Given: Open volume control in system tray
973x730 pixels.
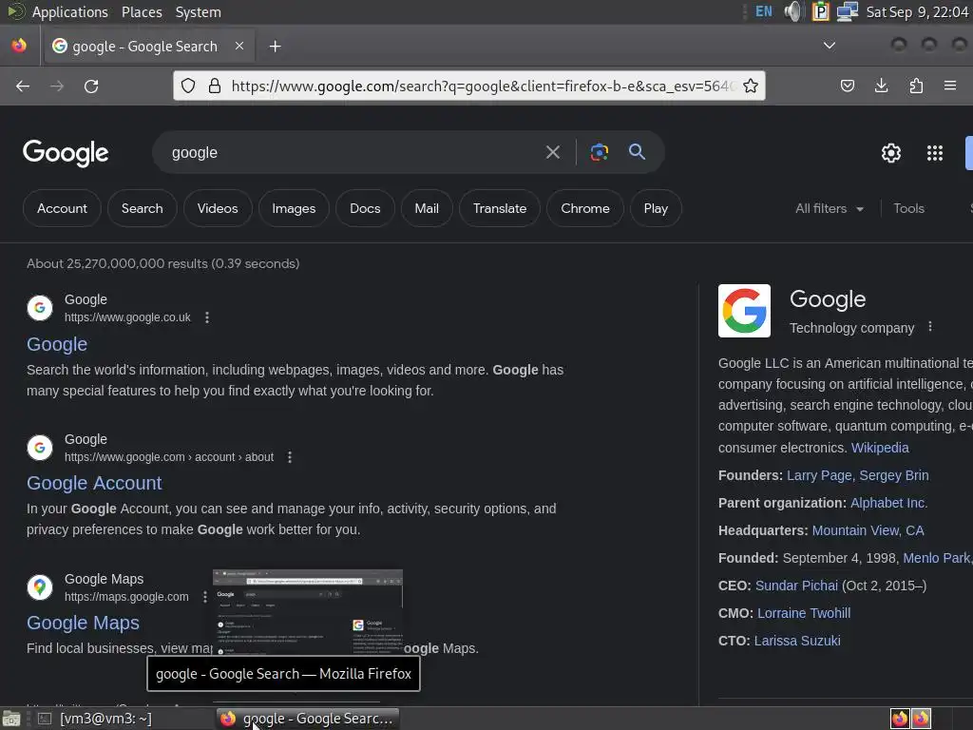Looking at the screenshot, I should (793, 11).
